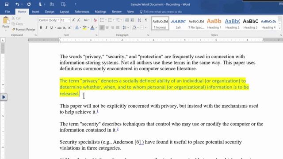The height and width of the screenshot is (159, 283).
Task: Open the Change Case dropdown
Action: (87, 20)
